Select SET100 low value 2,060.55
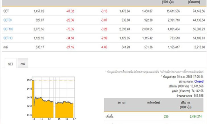Image resolution: width=207 pixels, height=124 pixels. click(147, 29)
